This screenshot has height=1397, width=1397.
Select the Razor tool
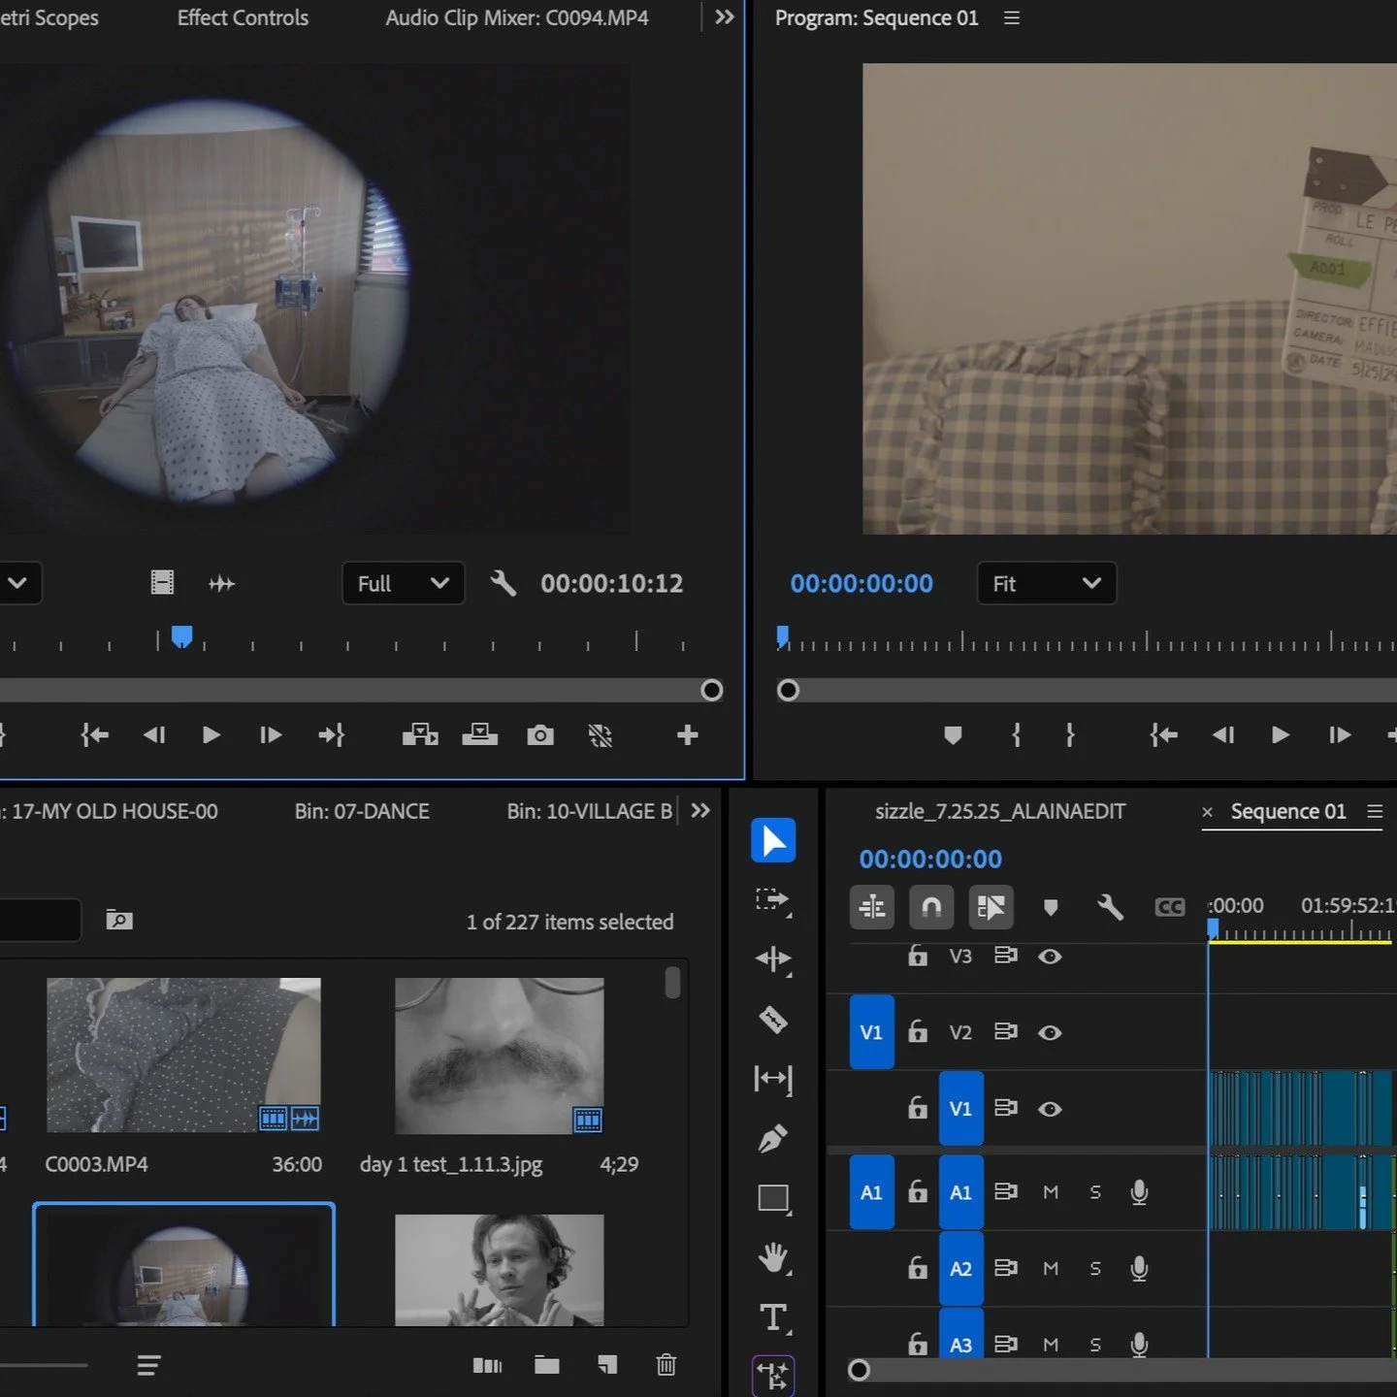[x=773, y=1020]
